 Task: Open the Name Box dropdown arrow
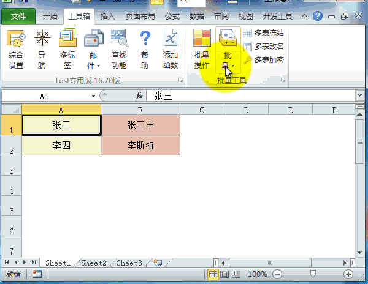click(93, 96)
